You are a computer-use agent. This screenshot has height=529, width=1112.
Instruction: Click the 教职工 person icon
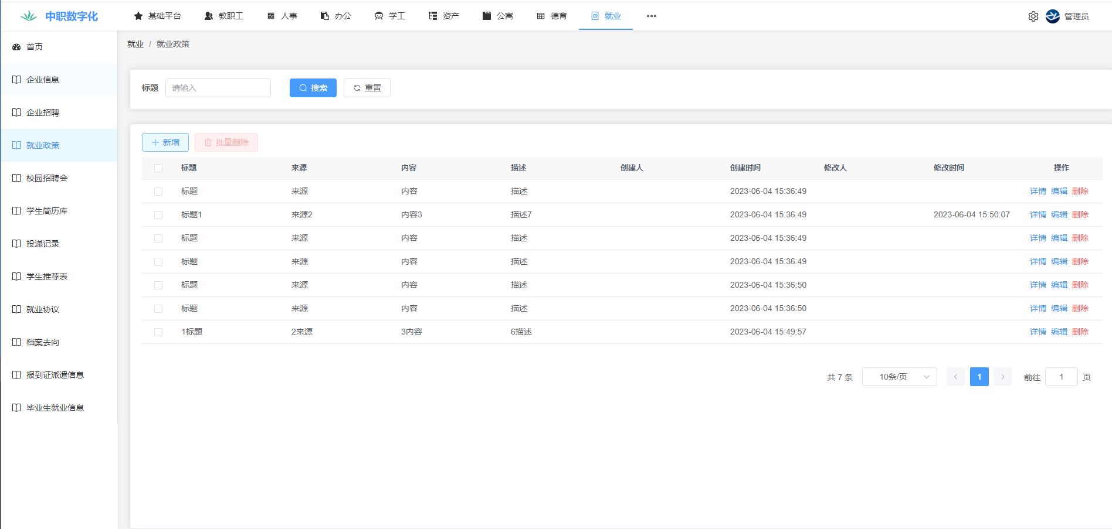(209, 16)
